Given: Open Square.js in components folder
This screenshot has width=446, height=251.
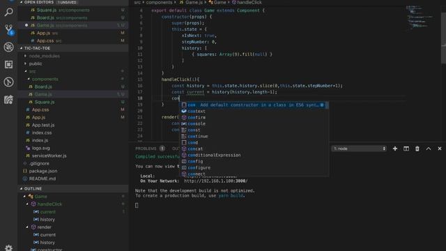Looking at the screenshot, I should pos(72,102).
